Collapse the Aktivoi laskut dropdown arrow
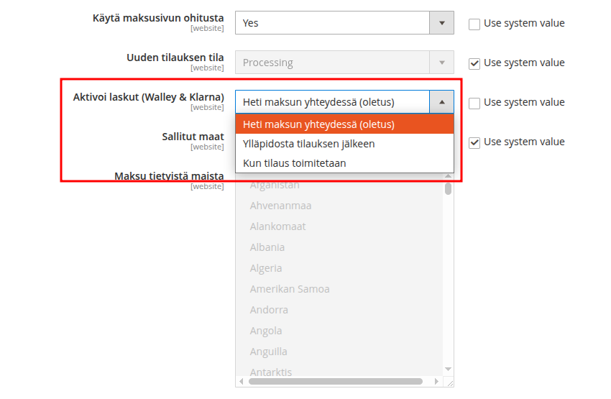This screenshot has height=399, width=611. [441, 102]
